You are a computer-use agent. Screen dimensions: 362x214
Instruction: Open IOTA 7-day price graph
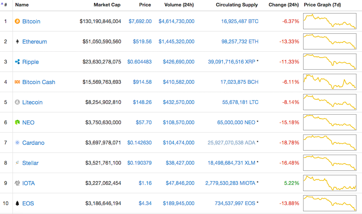(330, 183)
